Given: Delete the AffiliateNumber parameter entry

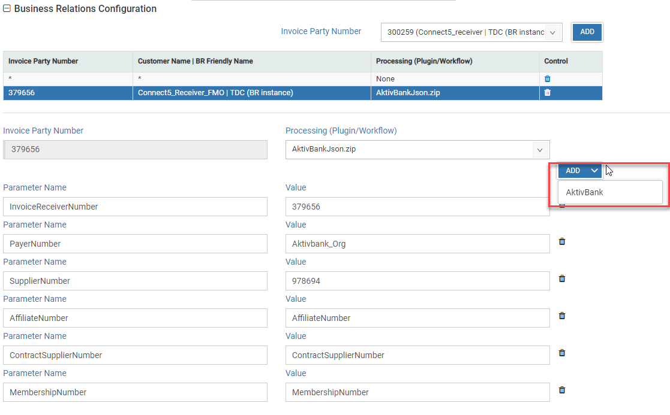Looking at the screenshot, I should point(561,316).
